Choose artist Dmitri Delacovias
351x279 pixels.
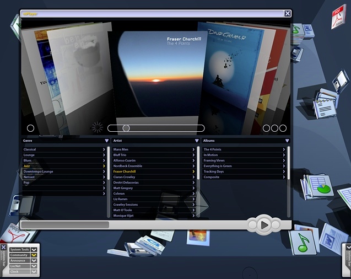154,183
